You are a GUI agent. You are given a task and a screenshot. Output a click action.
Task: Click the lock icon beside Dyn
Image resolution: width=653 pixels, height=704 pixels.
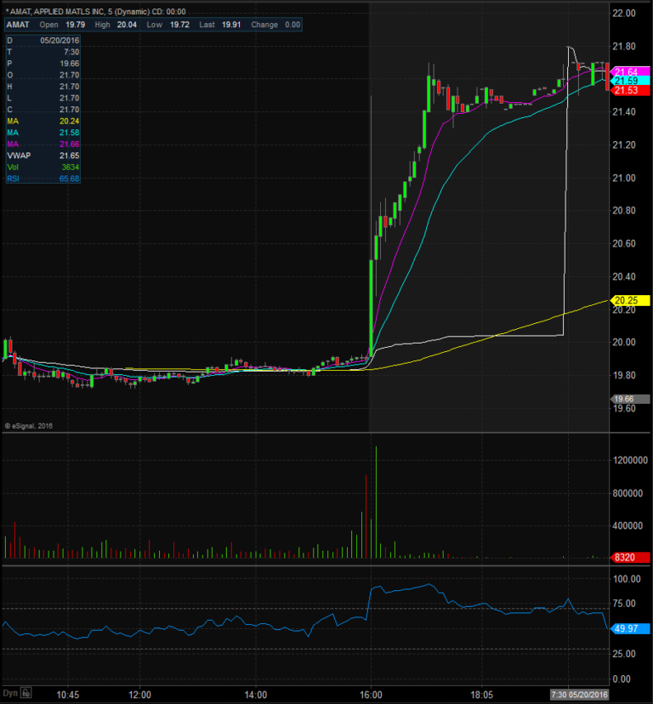pyautogui.click(x=26, y=692)
